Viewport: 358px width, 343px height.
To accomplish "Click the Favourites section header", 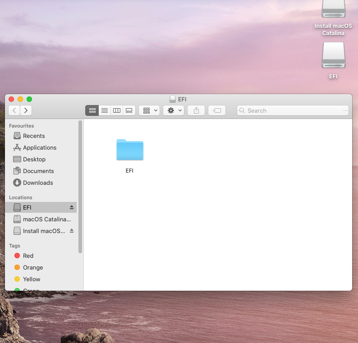I will point(22,126).
